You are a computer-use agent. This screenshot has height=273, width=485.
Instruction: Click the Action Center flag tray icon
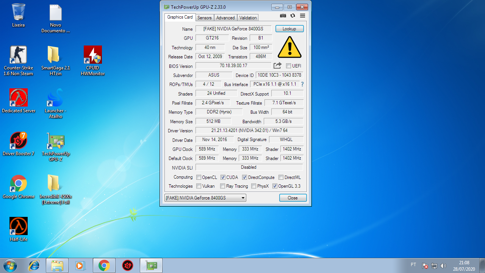coord(425,266)
